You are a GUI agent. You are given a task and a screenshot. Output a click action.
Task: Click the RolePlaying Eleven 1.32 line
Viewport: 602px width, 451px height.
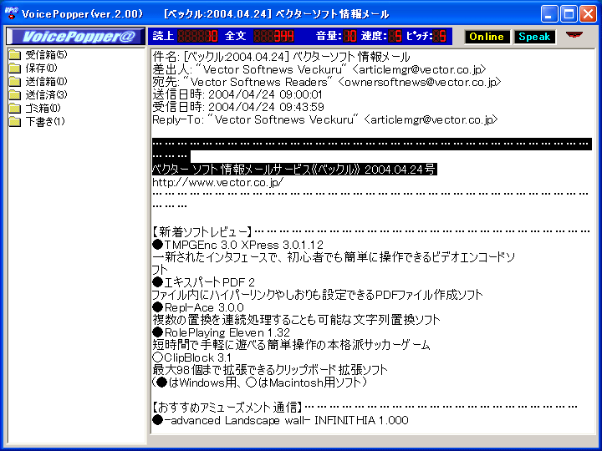[221, 332]
